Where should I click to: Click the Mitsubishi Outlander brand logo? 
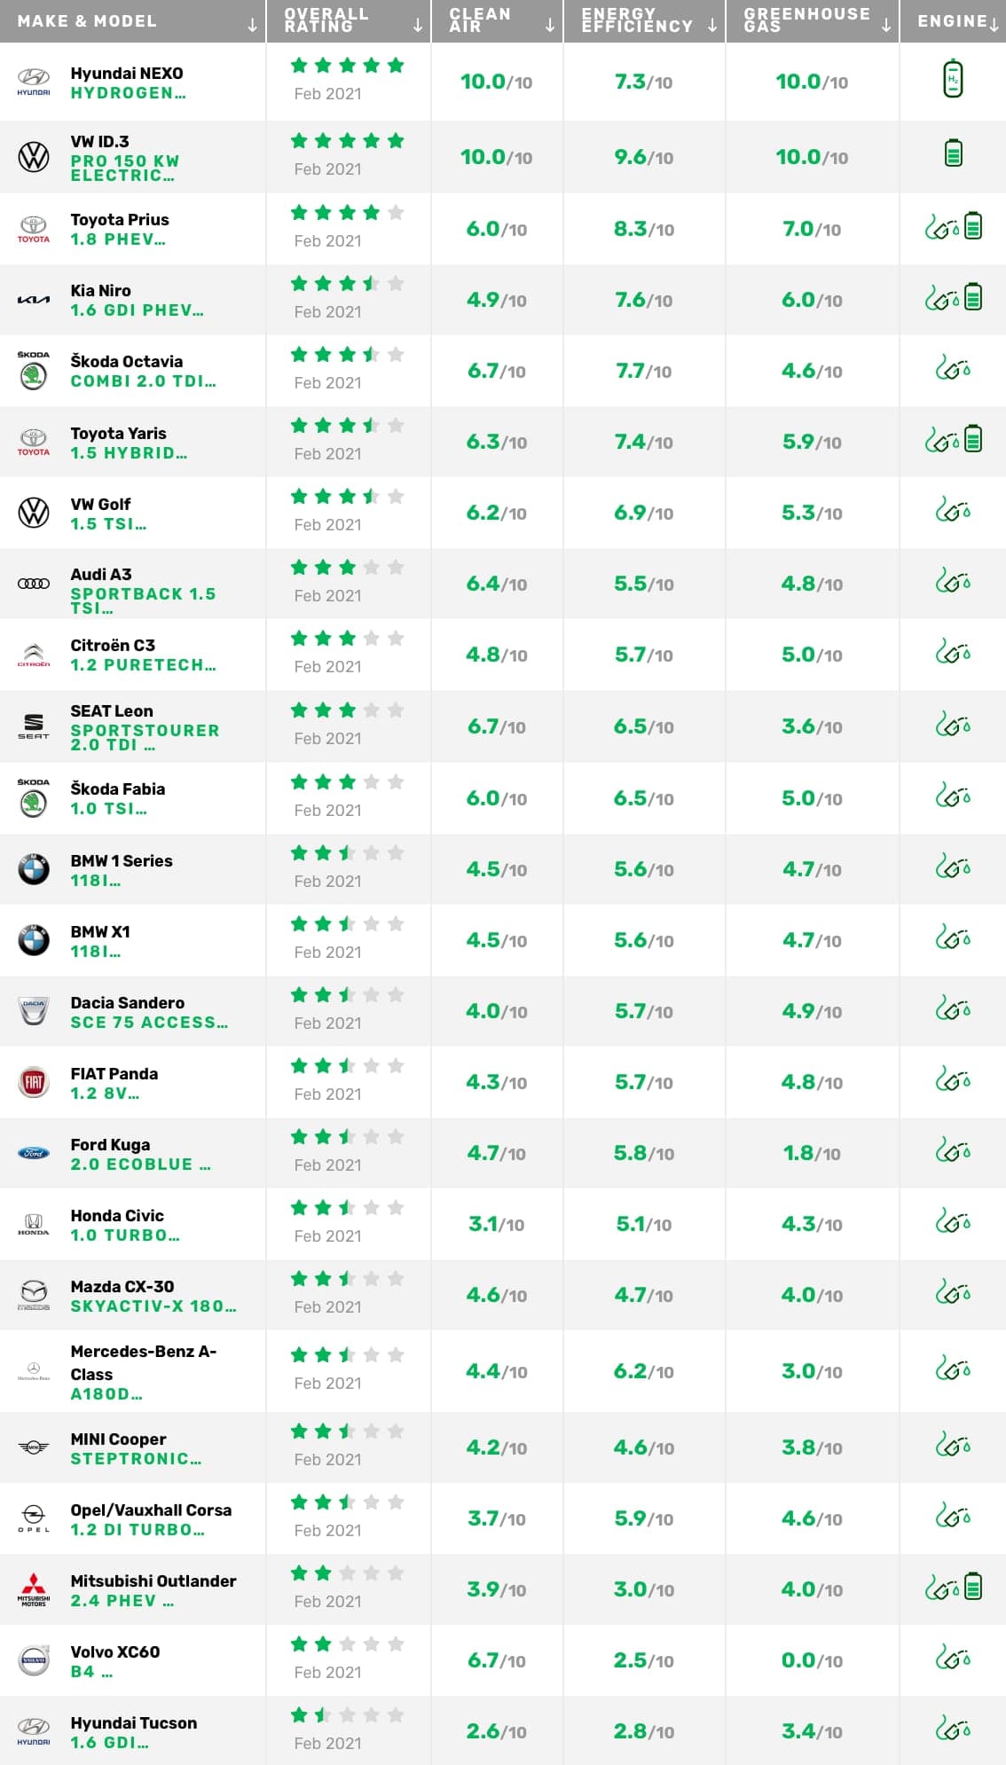(x=34, y=1589)
